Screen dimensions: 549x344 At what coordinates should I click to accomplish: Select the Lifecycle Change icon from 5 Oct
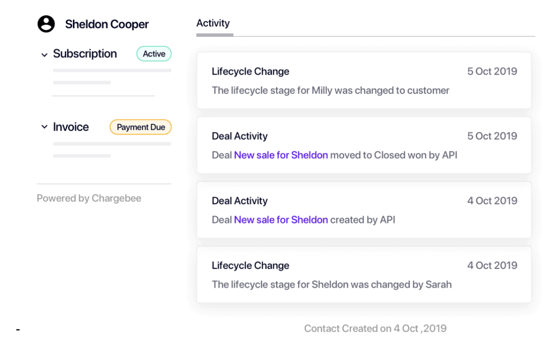(x=250, y=71)
